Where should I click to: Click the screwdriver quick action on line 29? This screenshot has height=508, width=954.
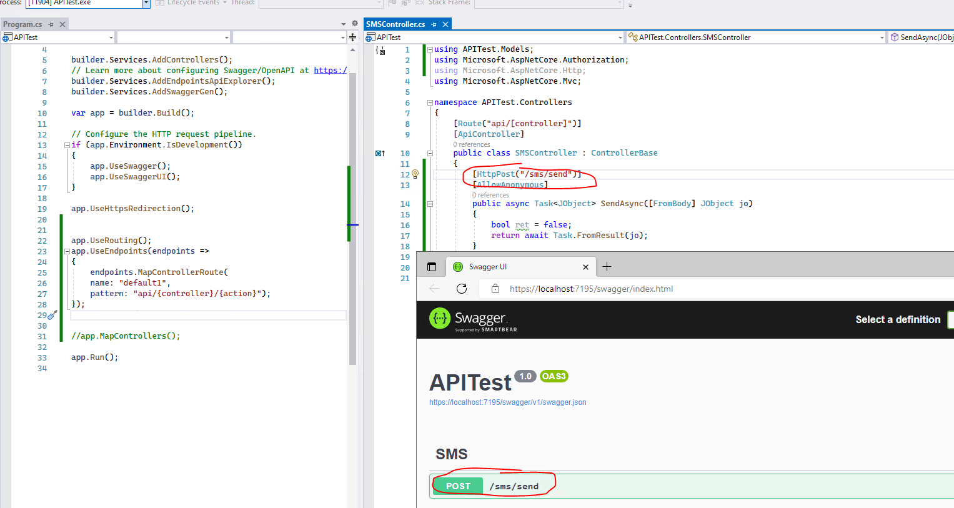coord(52,315)
